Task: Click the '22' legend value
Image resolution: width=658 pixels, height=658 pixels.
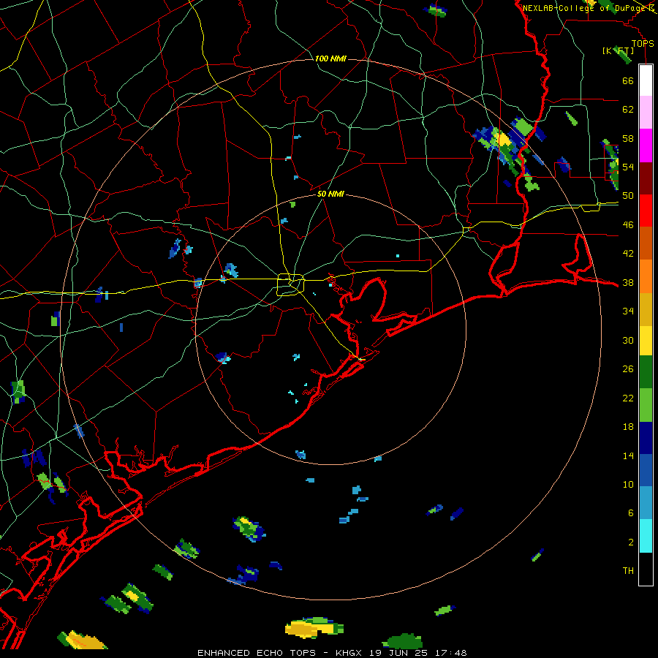Action: [628, 398]
